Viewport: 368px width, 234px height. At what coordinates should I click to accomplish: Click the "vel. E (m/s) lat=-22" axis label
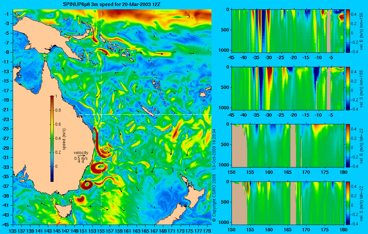click(x=362, y=146)
